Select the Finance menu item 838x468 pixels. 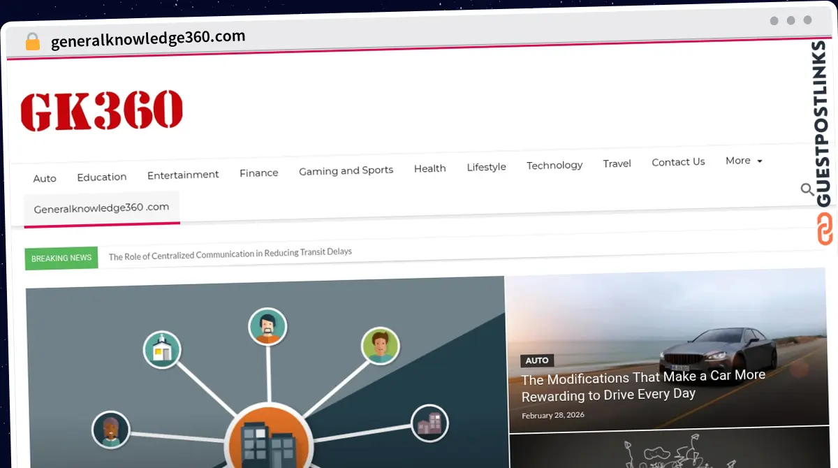[x=259, y=173]
